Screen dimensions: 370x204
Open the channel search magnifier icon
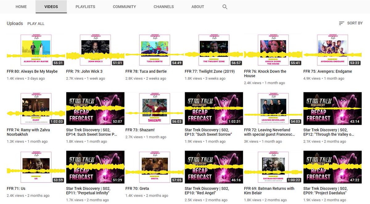225,7
